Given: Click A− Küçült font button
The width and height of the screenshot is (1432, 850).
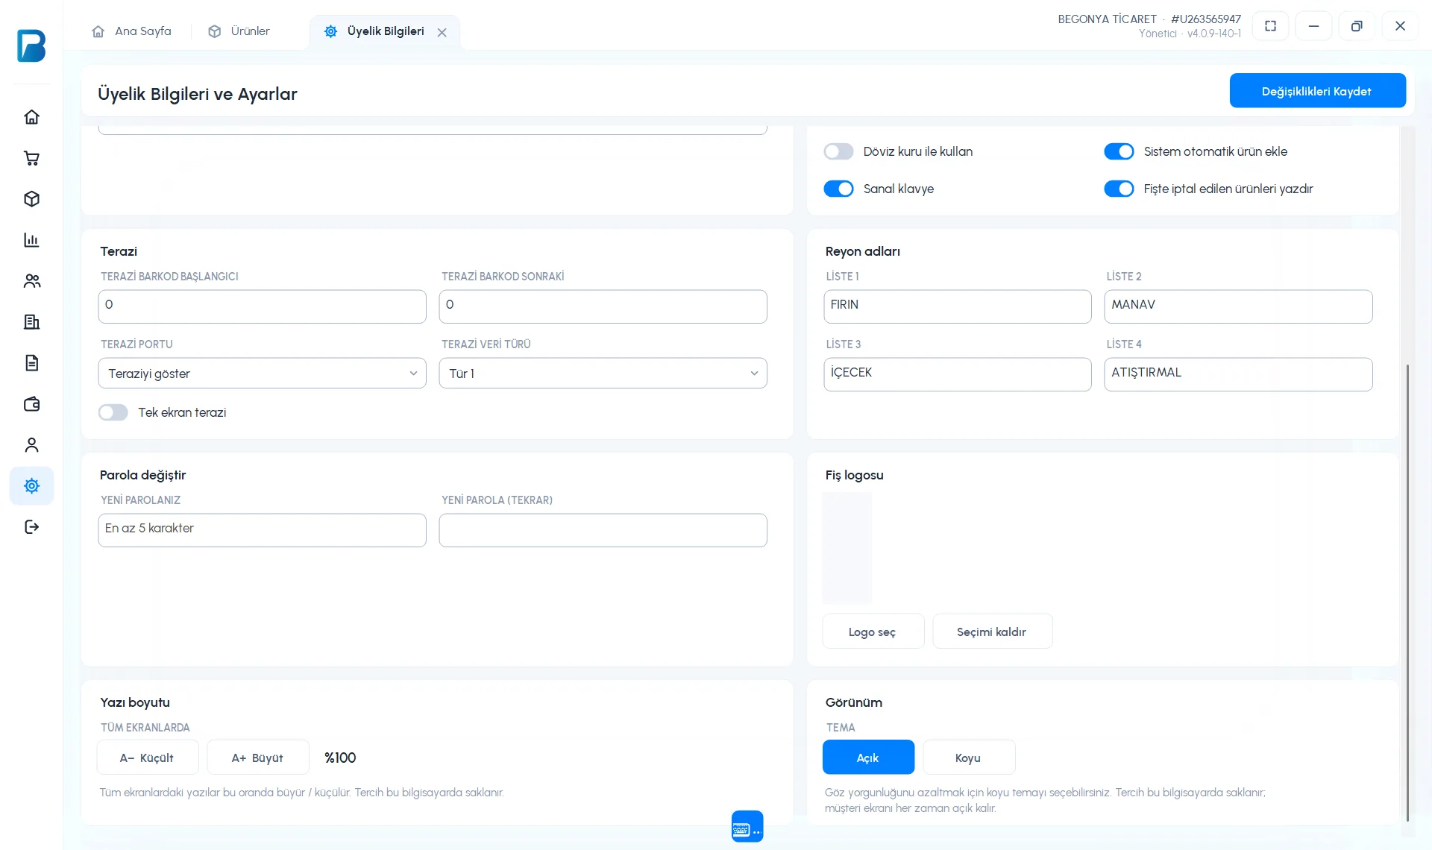Looking at the screenshot, I should pyautogui.click(x=147, y=758).
